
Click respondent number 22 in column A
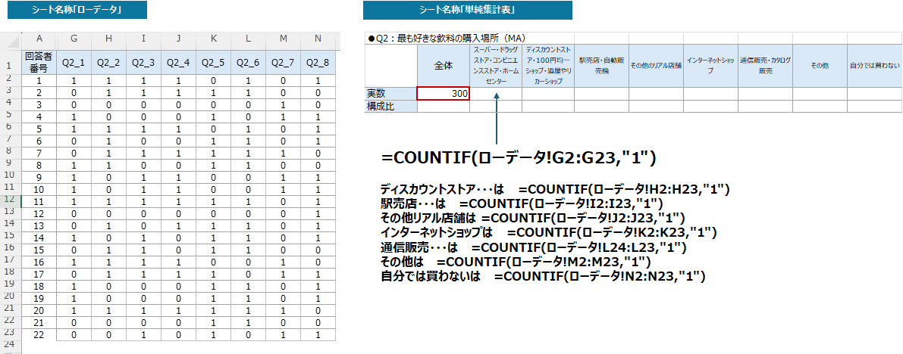point(39,335)
